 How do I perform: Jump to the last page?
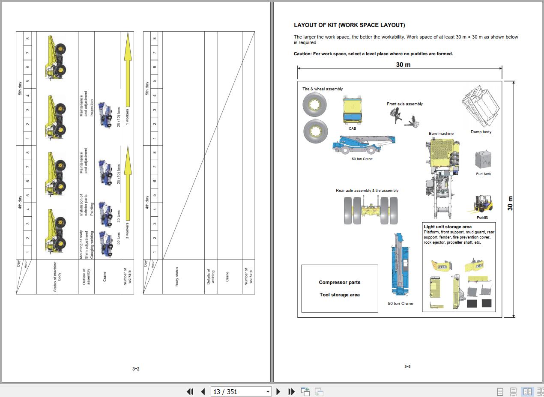click(292, 391)
